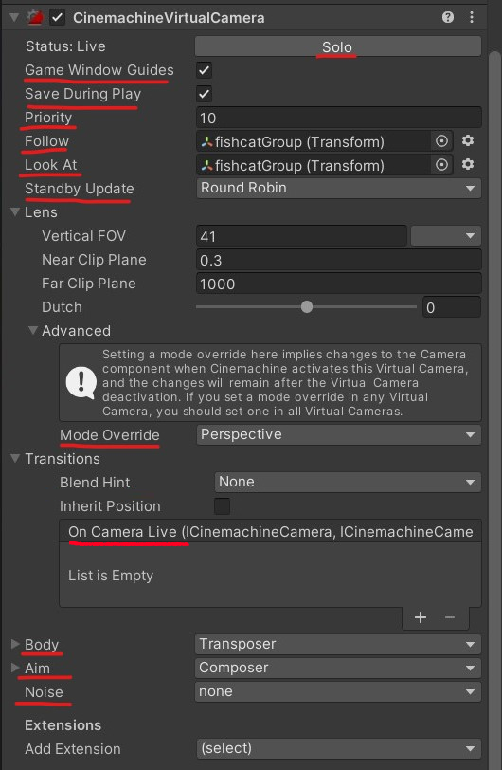502x770 pixels.
Task: Click the Follow field object picker circle
Action: click(441, 141)
